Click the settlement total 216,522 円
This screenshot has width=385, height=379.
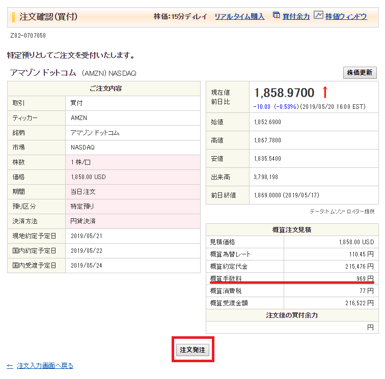click(x=360, y=303)
